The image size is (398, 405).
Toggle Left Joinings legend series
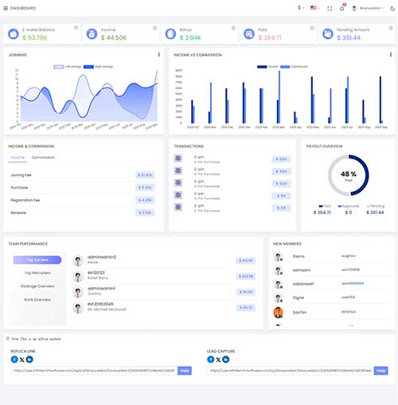[68, 67]
